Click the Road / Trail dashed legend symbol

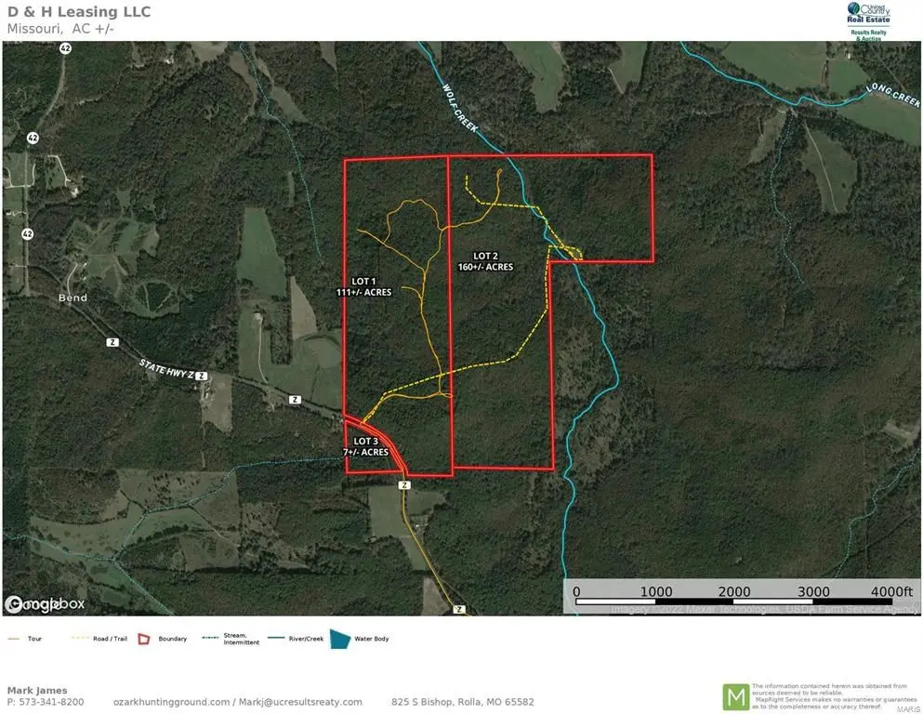(79, 639)
